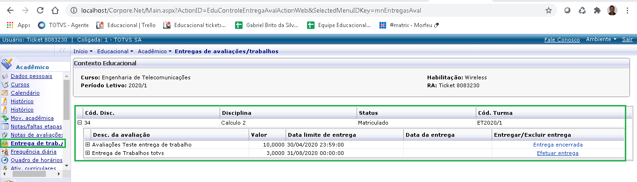Open Mov. acadêmica sidebar link
The width and height of the screenshot is (637, 182).
tap(32, 118)
